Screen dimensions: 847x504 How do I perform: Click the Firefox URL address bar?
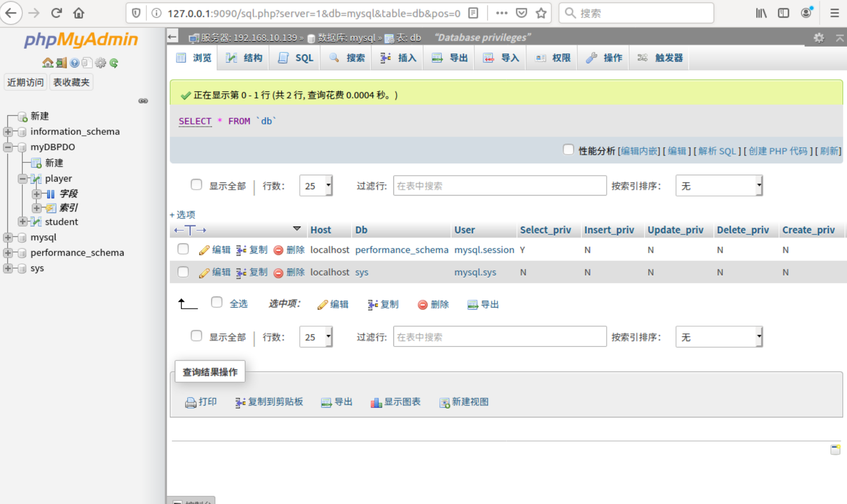coord(313,13)
